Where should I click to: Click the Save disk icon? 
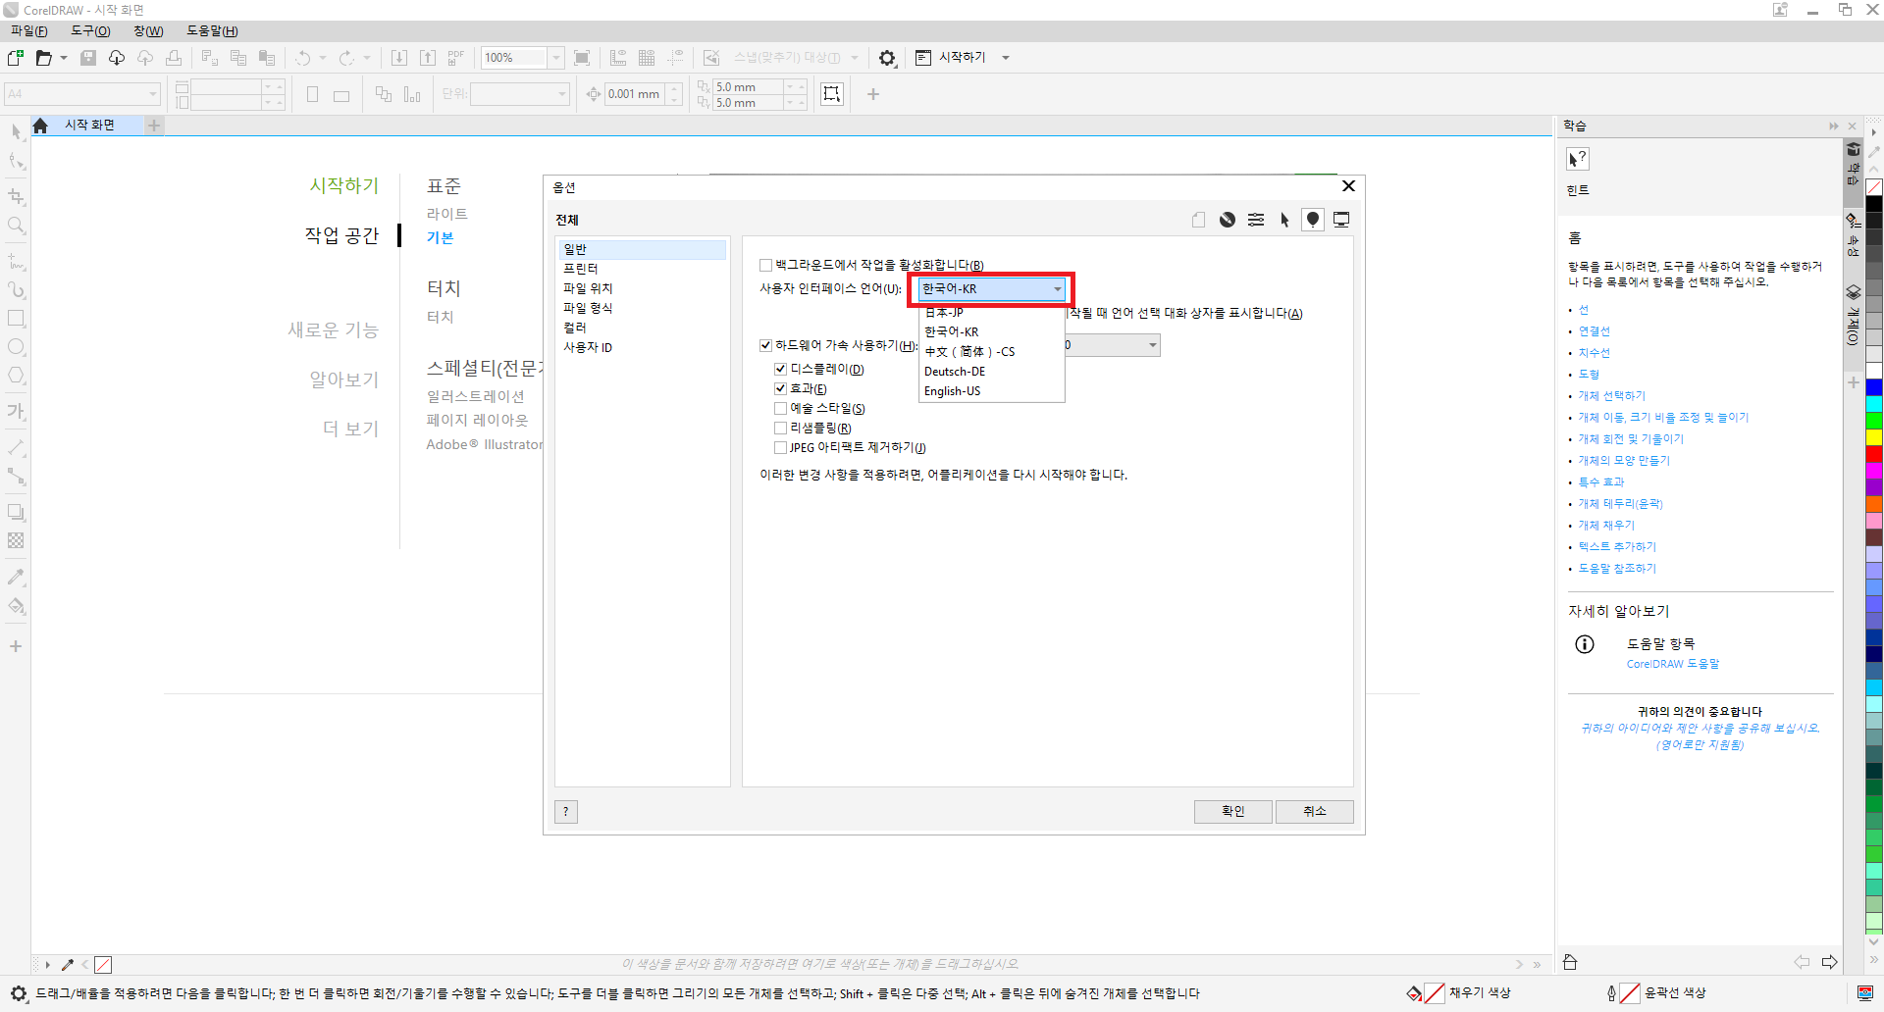[x=88, y=58]
